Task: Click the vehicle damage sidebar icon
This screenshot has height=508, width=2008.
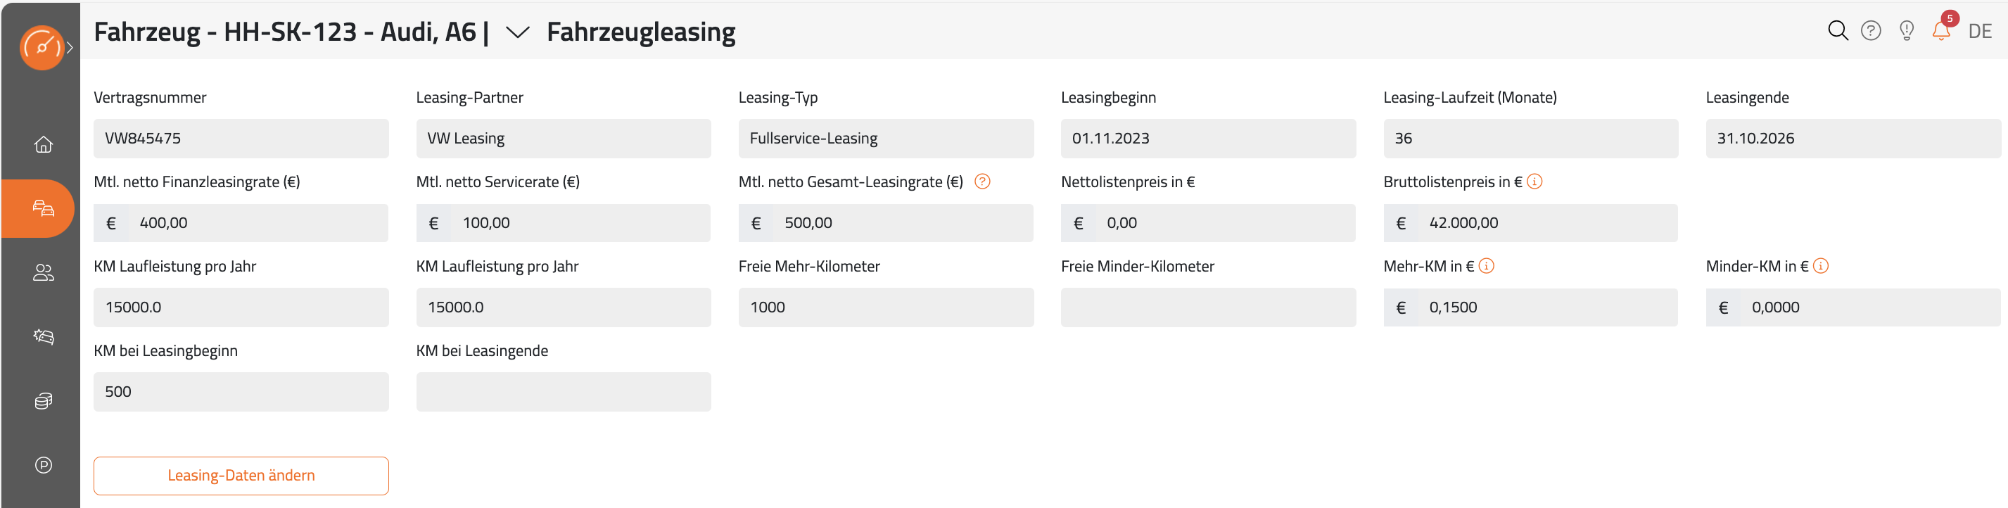Action: coord(44,336)
